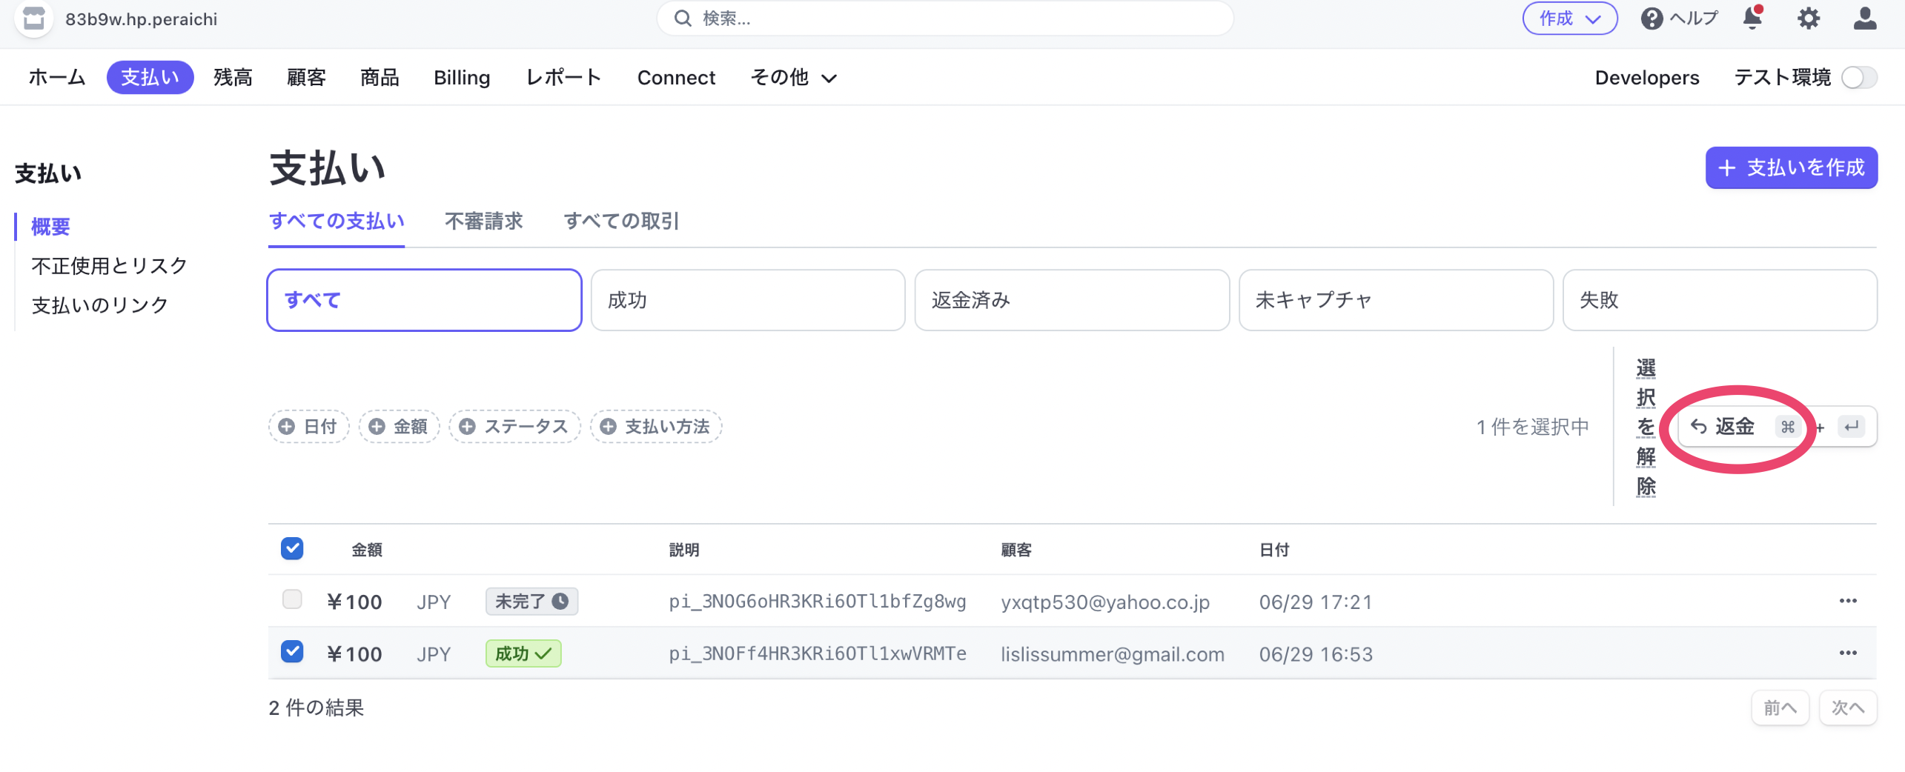Open the more options menu for the 06/29 17:21 payment
This screenshot has height=772, width=1905.
click(x=1848, y=601)
